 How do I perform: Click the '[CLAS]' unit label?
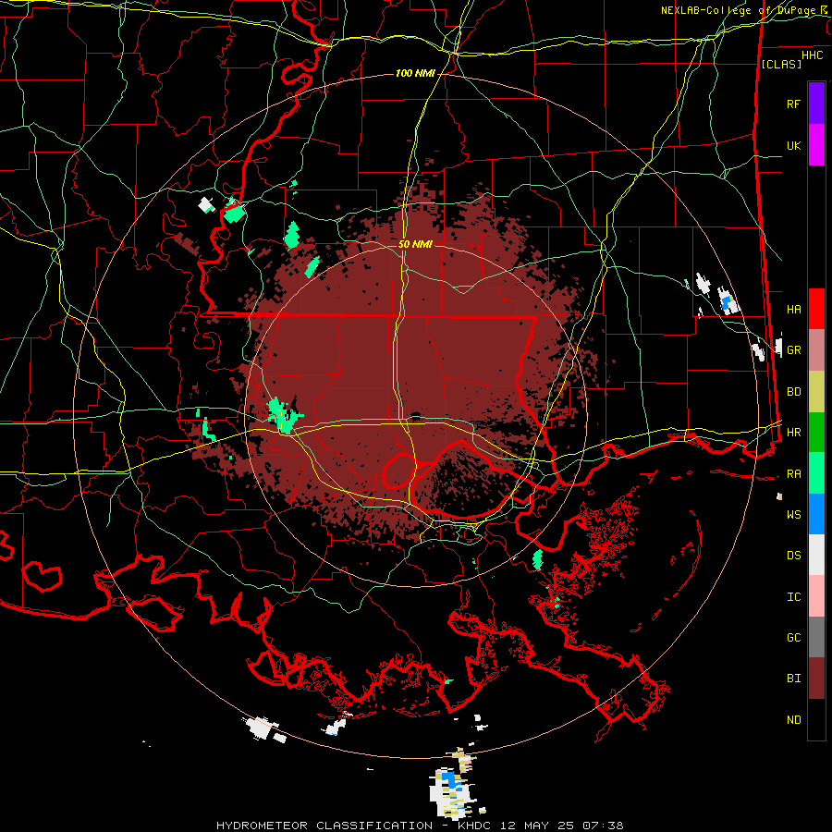pos(781,64)
